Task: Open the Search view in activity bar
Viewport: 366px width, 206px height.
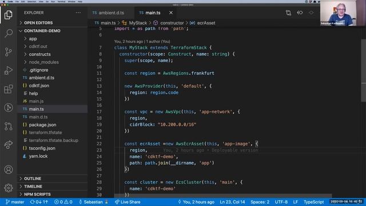Action: [9, 33]
